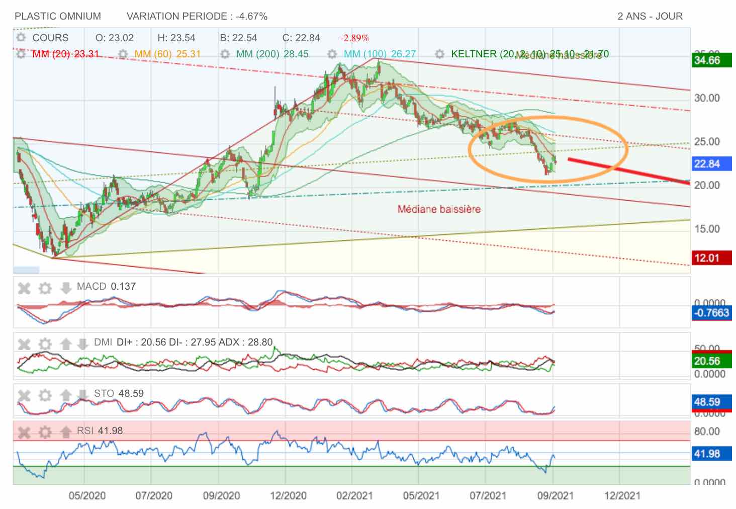Screen dimensions: 736x509
Task: Click the high price H: 23.54
Action: 176,38
